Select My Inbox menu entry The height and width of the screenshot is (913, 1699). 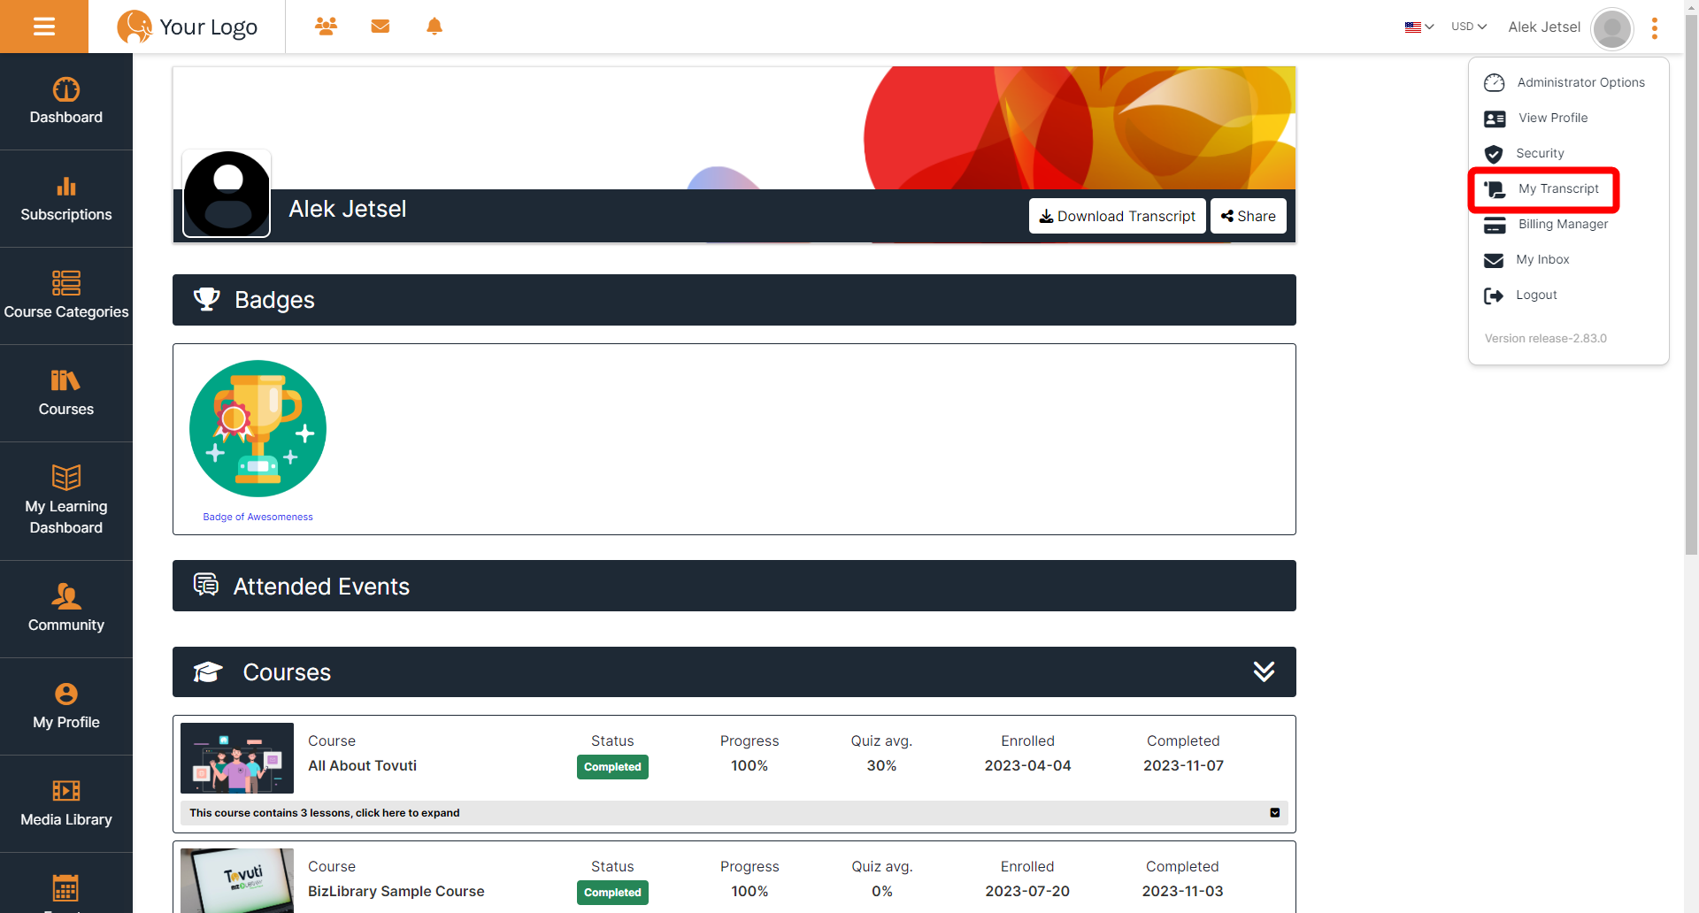(1527, 259)
